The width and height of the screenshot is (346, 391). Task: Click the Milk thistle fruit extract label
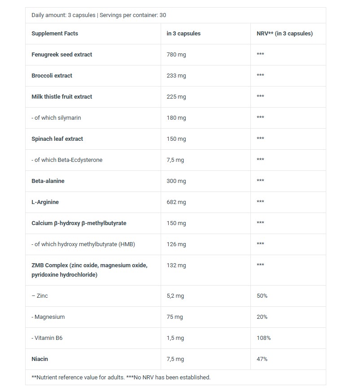point(61,96)
